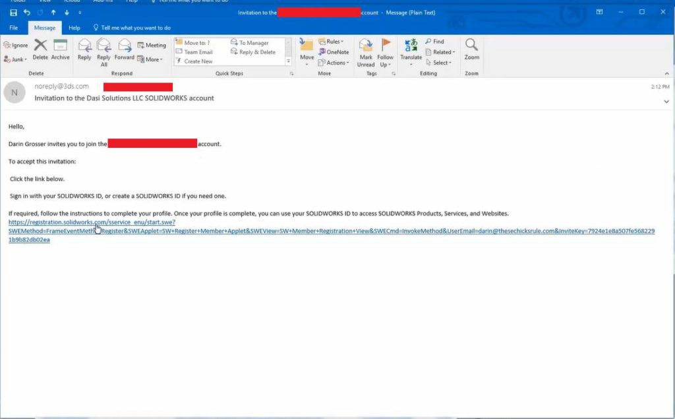Open the Junk dropdown
This screenshot has width=675, height=419.
click(16, 59)
